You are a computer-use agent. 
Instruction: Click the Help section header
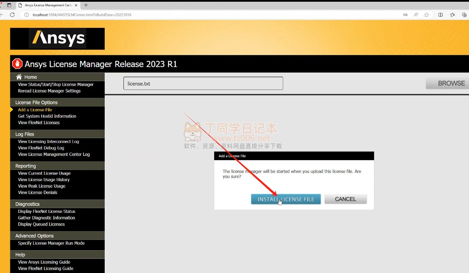[57, 255]
